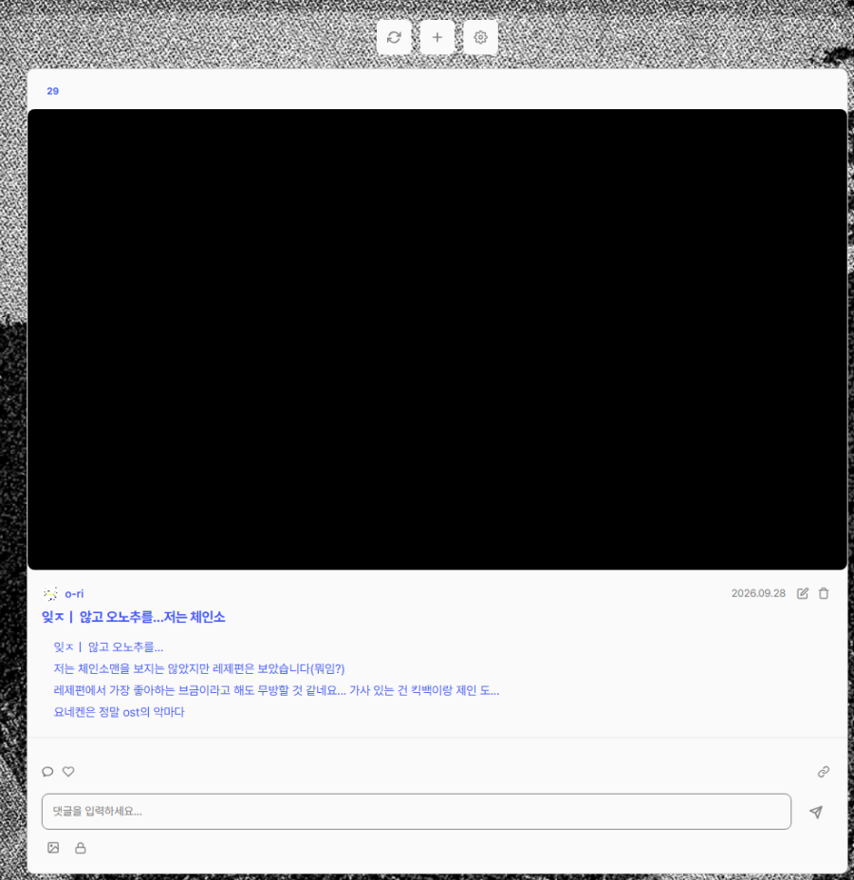This screenshot has width=854, height=880.
Task: Copy post link with chain icon
Action: [x=823, y=772]
